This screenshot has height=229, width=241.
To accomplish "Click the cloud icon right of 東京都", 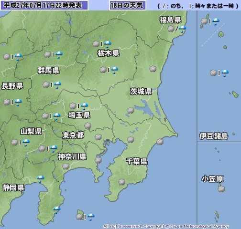I will click(98, 137).
